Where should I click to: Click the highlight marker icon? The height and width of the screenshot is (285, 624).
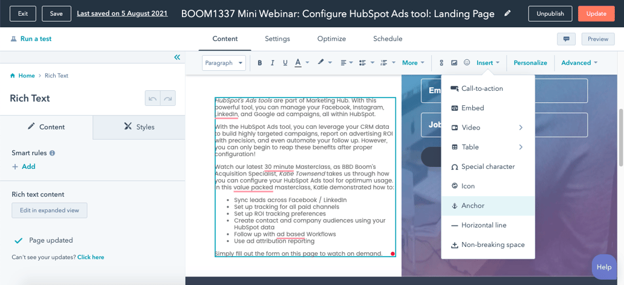[320, 62]
